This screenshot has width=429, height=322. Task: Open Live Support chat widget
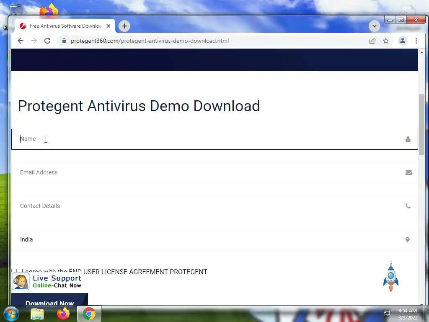pos(47,281)
